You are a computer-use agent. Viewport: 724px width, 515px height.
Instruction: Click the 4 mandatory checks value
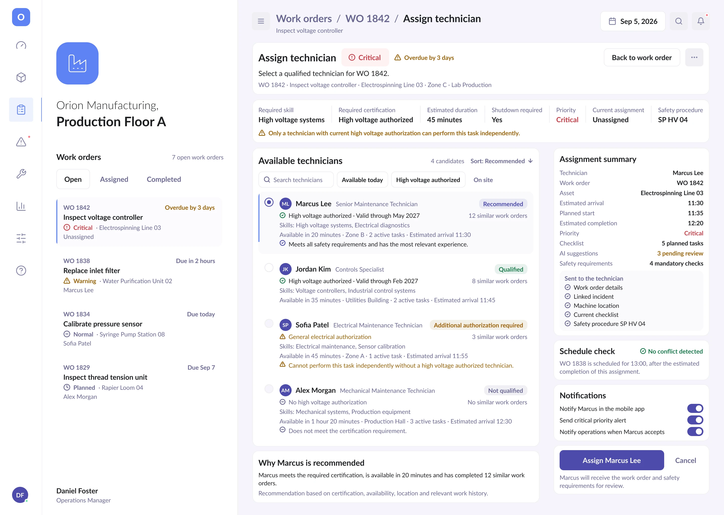tap(676, 264)
